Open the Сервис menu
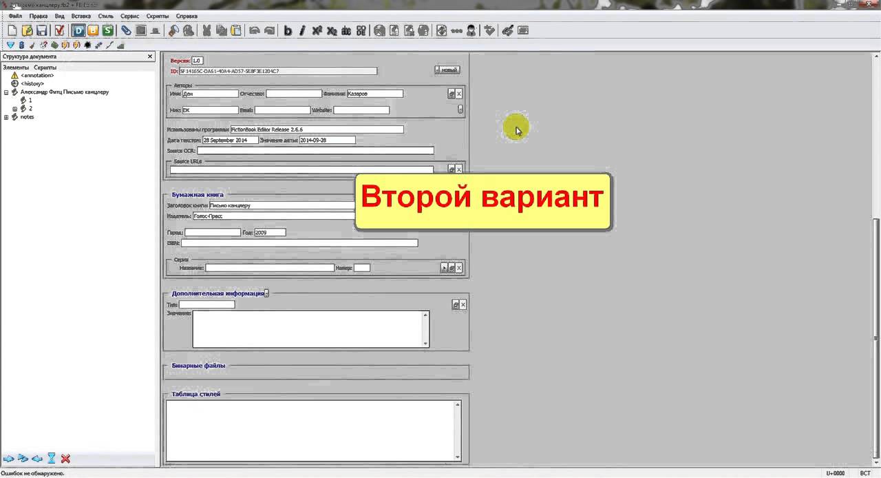 [x=129, y=15]
